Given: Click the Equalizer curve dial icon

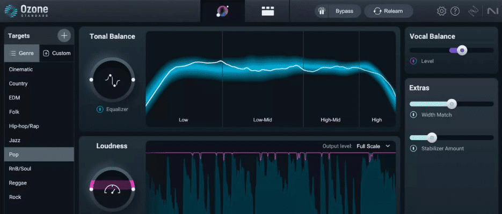Looking at the screenshot, I should 112,80.
